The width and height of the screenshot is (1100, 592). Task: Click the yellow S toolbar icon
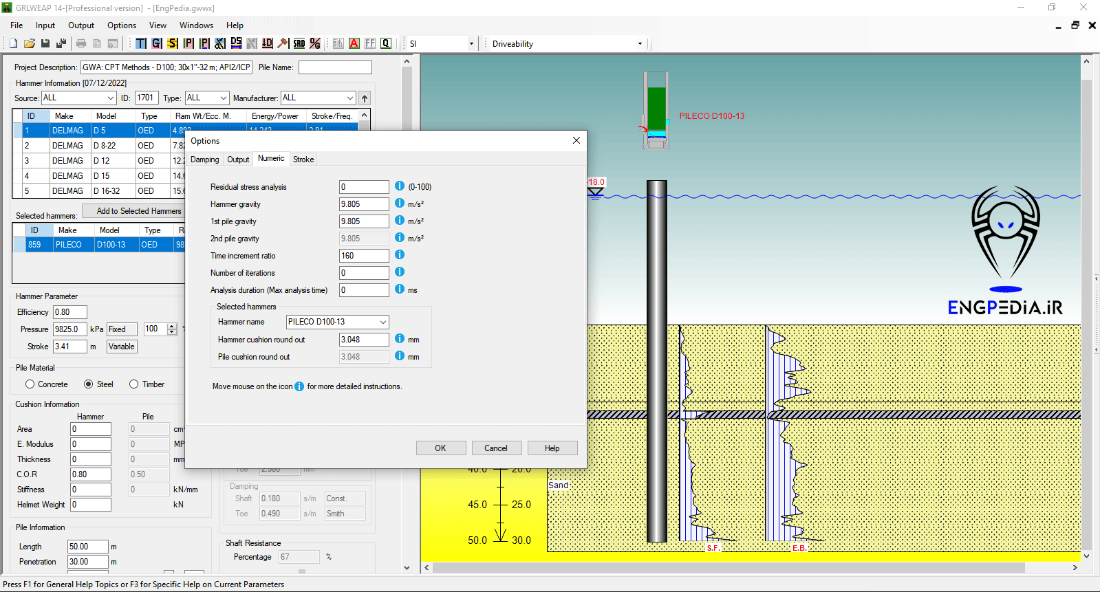coord(173,43)
